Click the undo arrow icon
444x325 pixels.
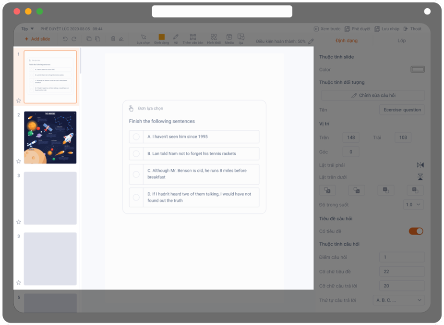[x=65, y=39]
